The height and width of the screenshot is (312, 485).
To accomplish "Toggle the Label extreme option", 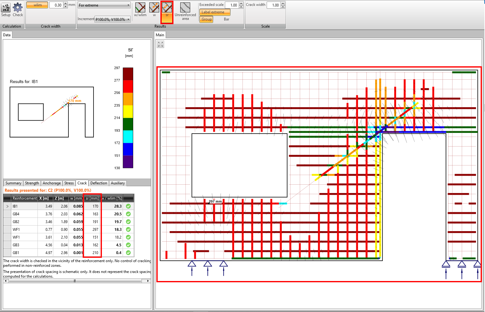I will pos(215,12).
